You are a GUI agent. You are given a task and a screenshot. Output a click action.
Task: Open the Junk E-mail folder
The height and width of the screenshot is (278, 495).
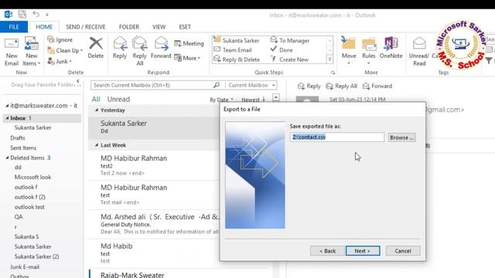tap(25, 266)
